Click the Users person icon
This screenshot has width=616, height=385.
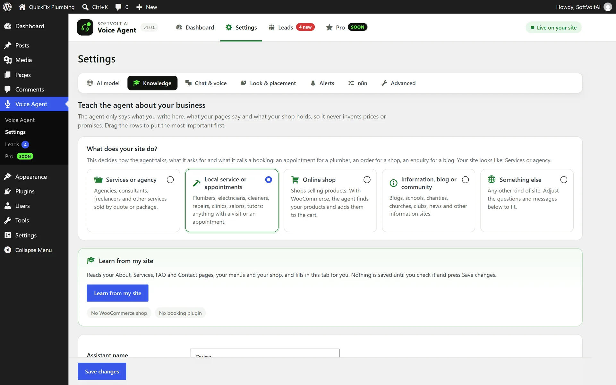pos(8,206)
